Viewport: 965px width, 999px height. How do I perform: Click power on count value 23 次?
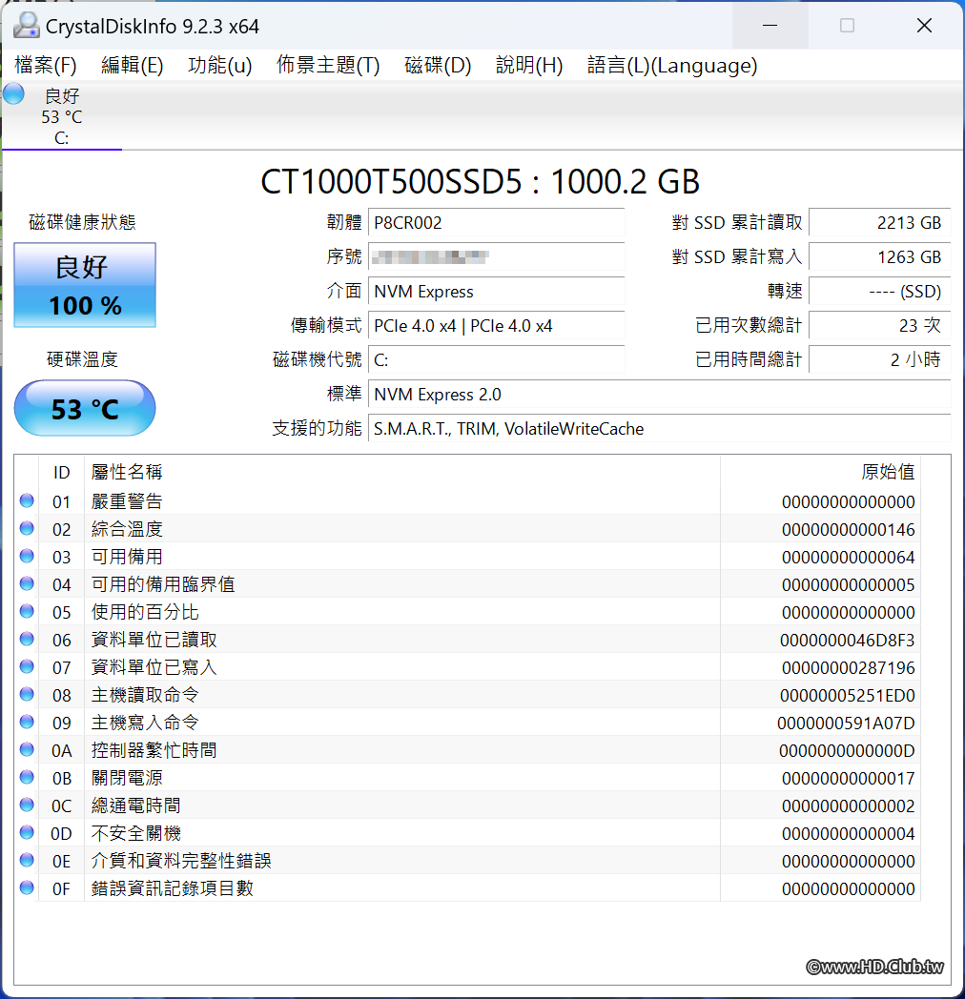pos(880,326)
